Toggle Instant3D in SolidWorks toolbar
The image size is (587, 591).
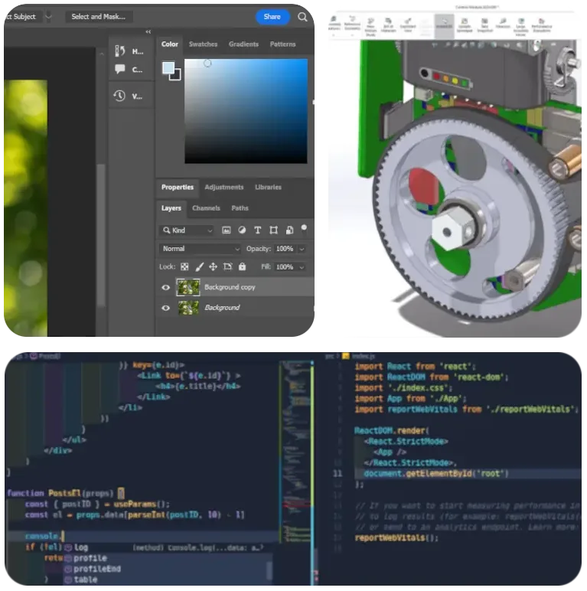pos(444,25)
